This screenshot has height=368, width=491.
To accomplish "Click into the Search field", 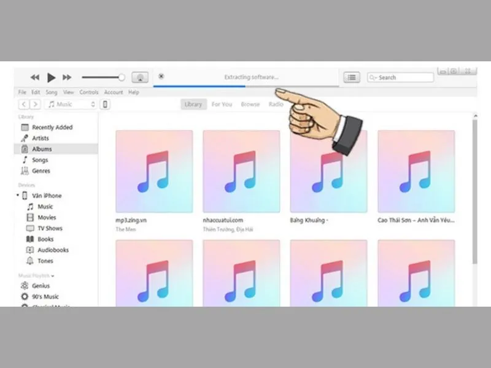I will pyautogui.click(x=401, y=77).
